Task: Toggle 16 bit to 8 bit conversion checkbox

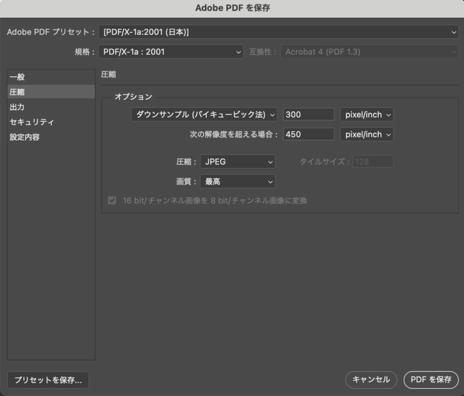Action: tap(112, 200)
